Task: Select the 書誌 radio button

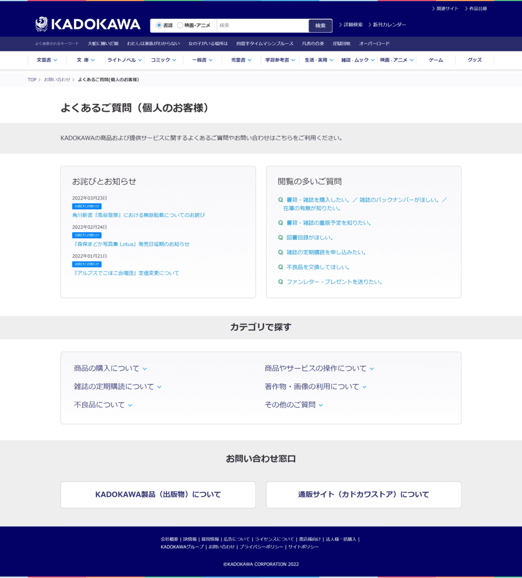Action: tap(159, 25)
